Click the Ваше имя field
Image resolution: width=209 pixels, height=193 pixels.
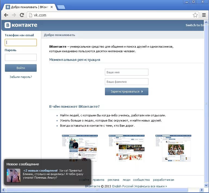point(127,72)
